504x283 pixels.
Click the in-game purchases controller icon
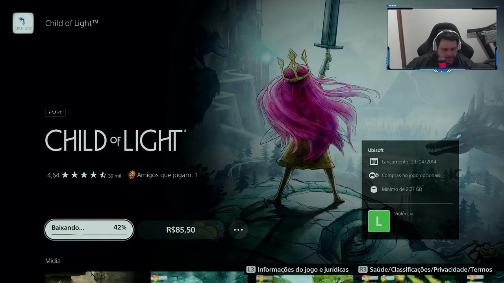[374, 175]
